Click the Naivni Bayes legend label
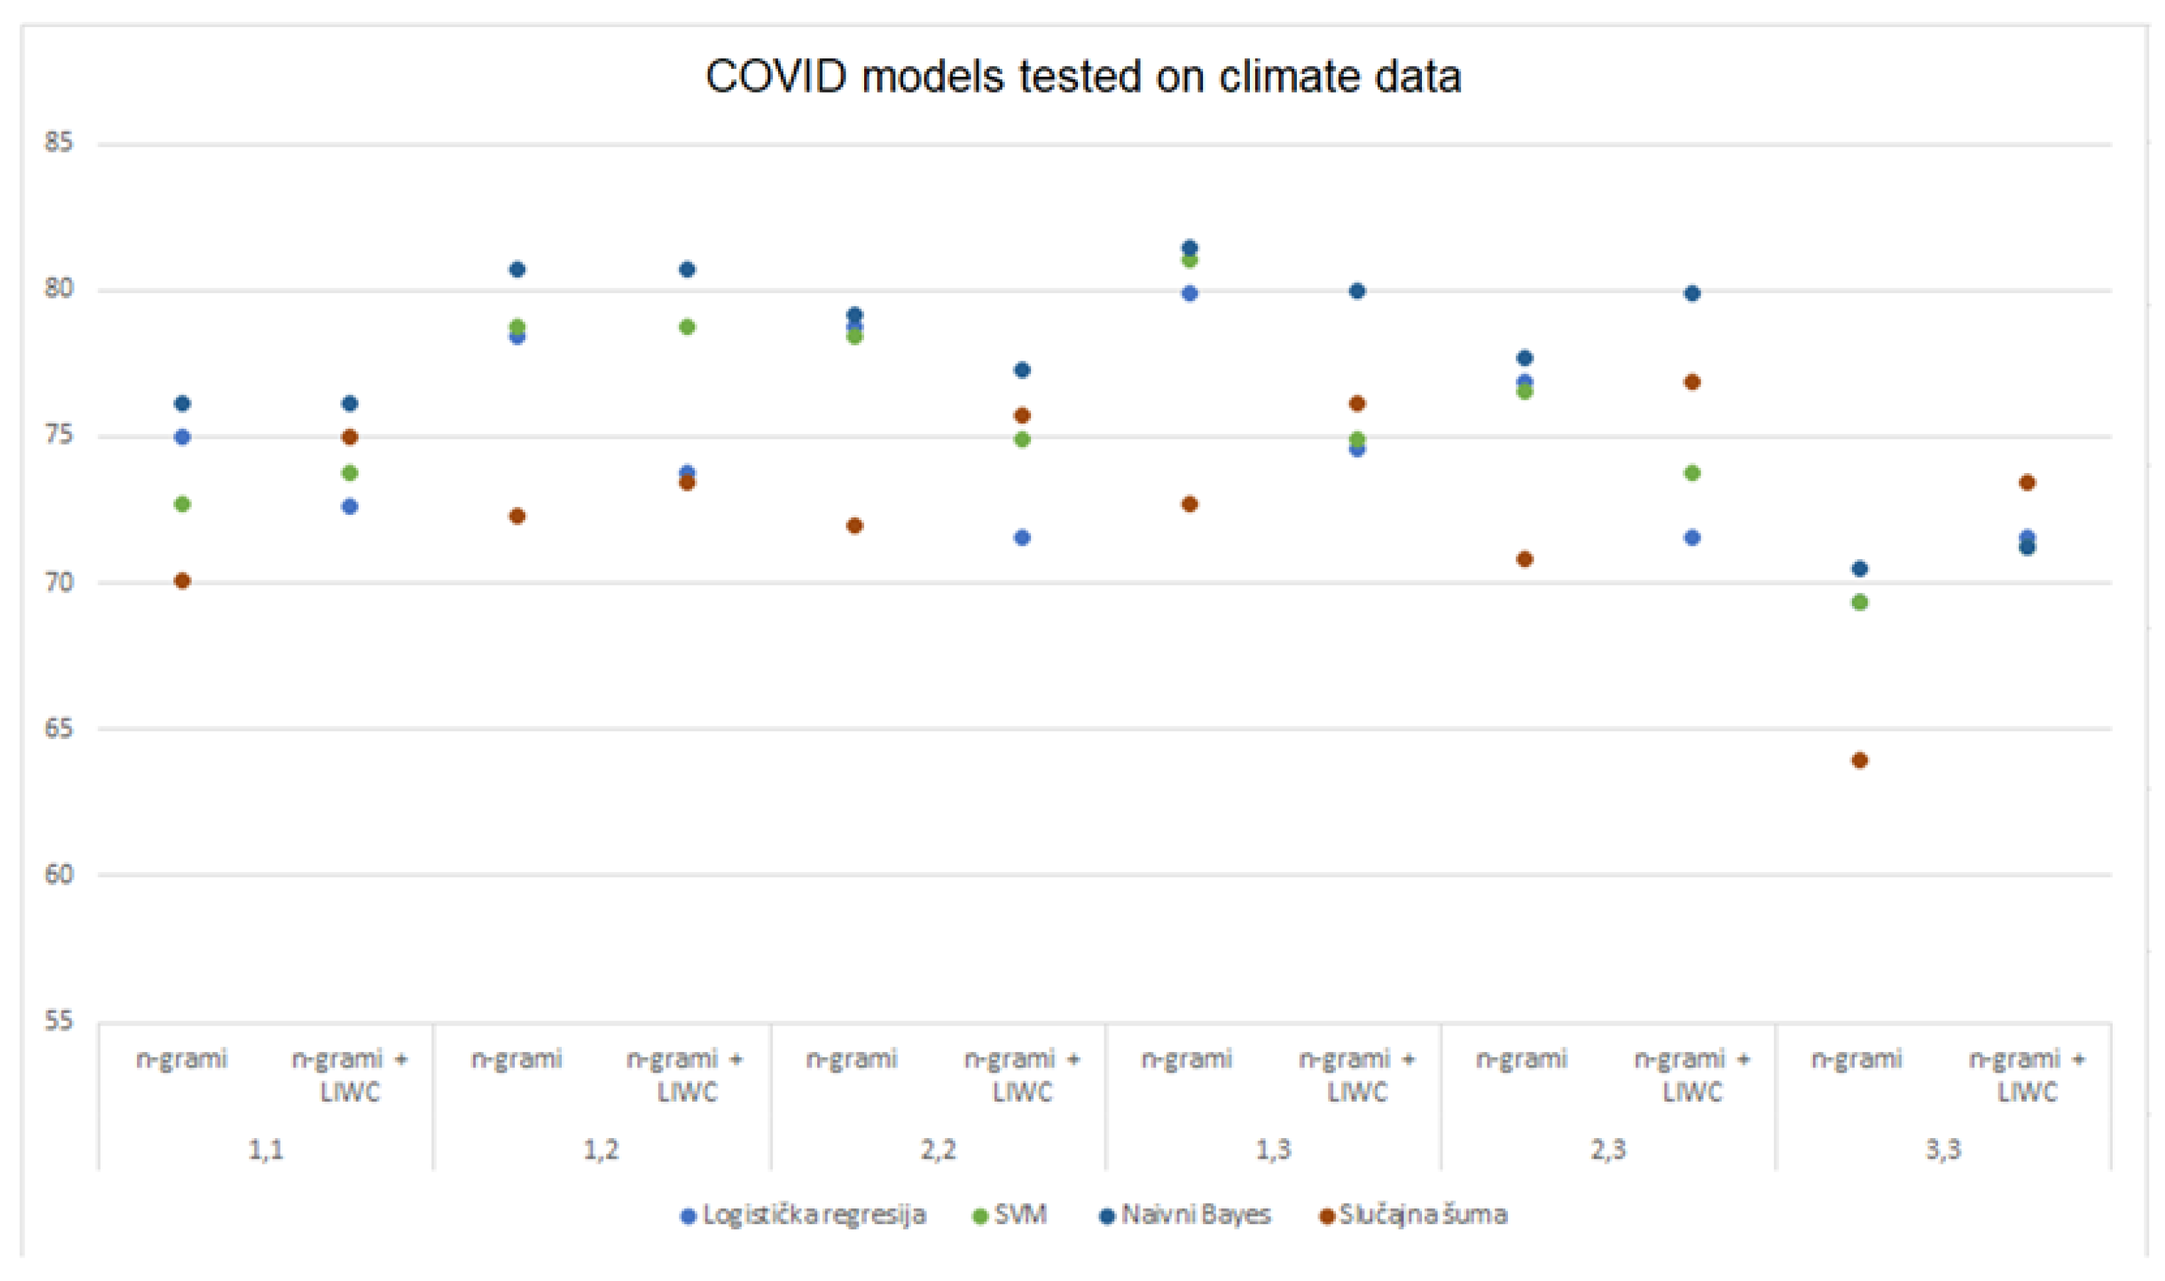The width and height of the screenshot is (2165, 1281). coord(1196,1215)
